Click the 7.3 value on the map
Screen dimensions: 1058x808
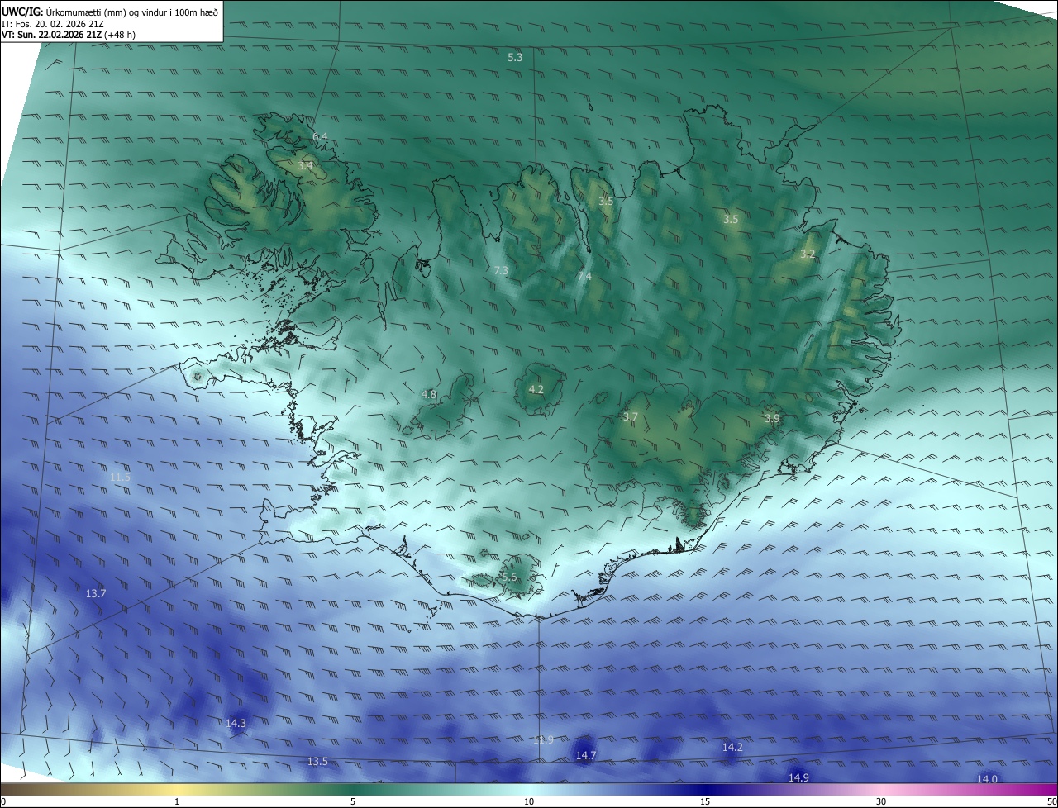click(x=501, y=271)
